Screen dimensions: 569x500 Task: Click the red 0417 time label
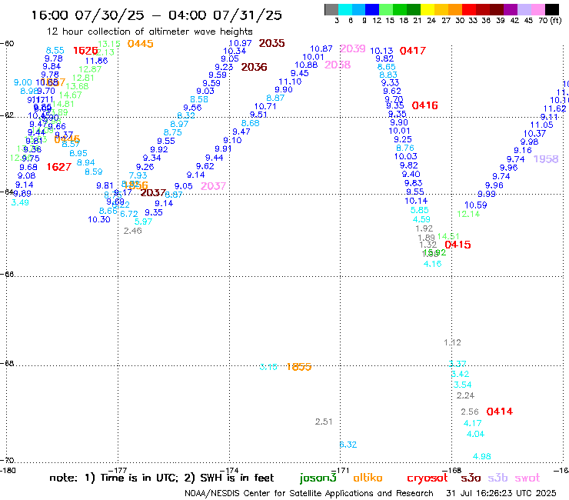tap(413, 51)
